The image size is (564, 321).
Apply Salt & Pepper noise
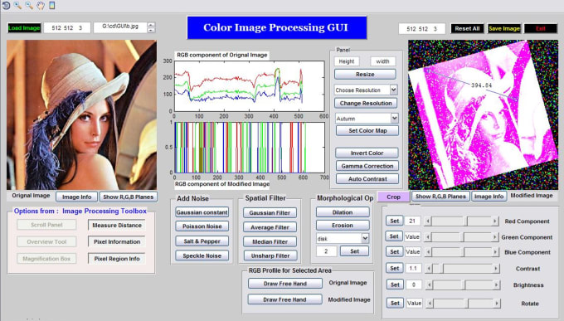[202, 241]
